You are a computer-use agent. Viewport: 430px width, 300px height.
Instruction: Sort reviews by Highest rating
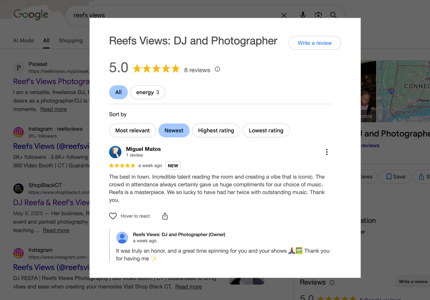(x=216, y=130)
